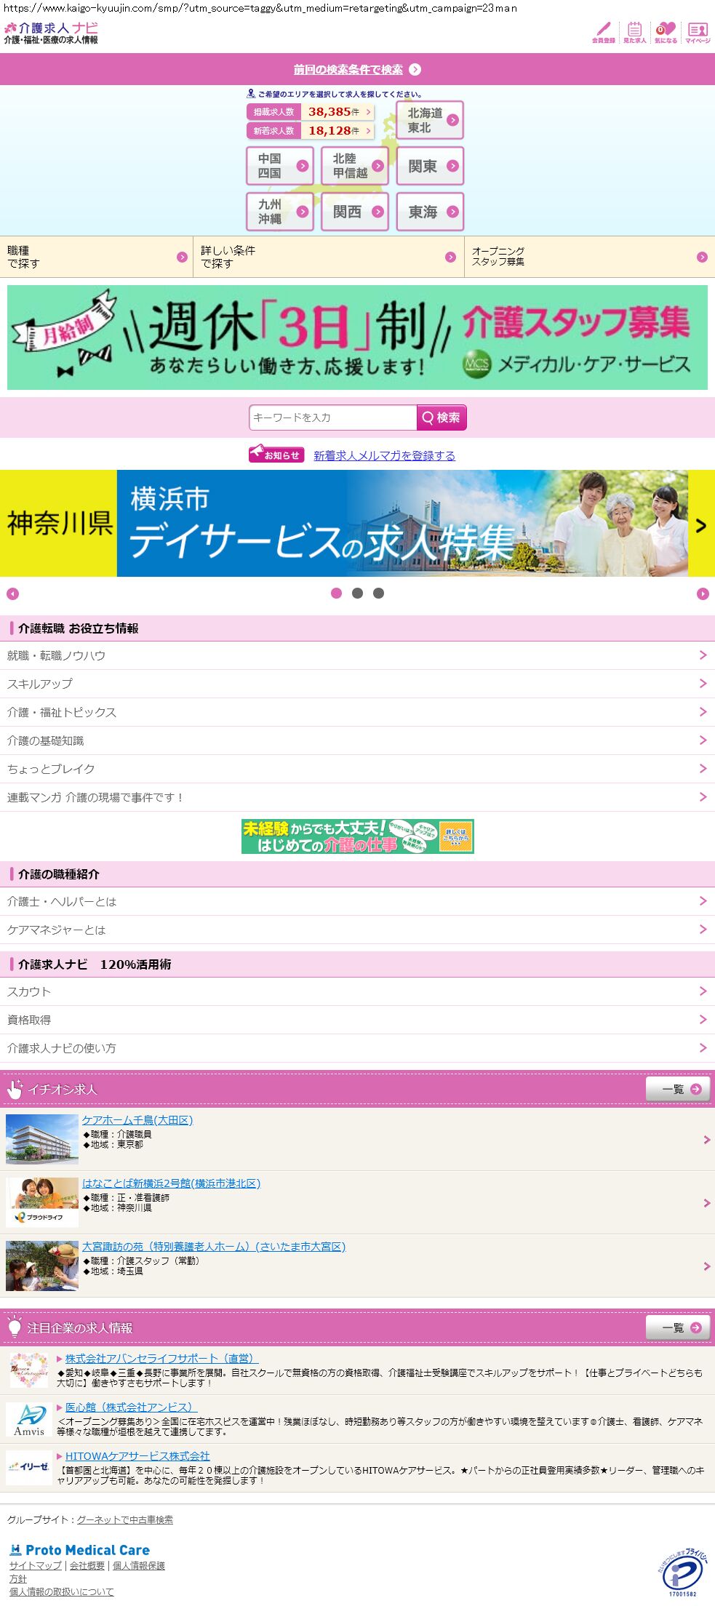Open HITOWAケアサービス株式会社 link

click(x=137, y=1455)
